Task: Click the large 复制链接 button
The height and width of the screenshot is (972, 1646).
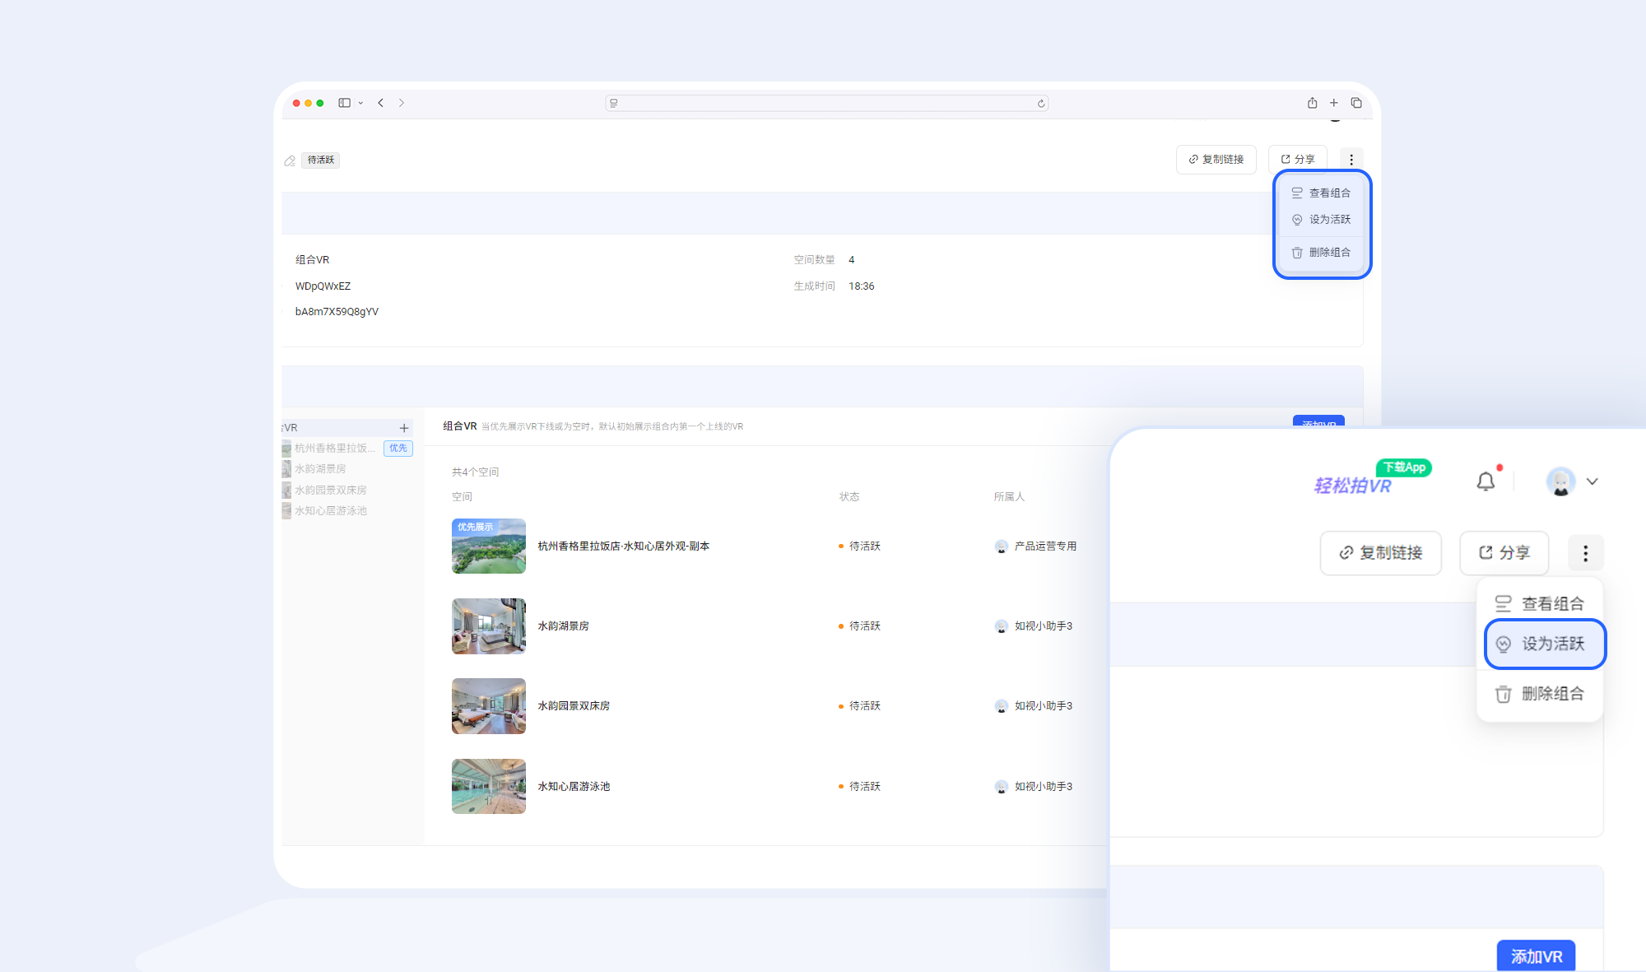Action: (x=1380, y=553)
